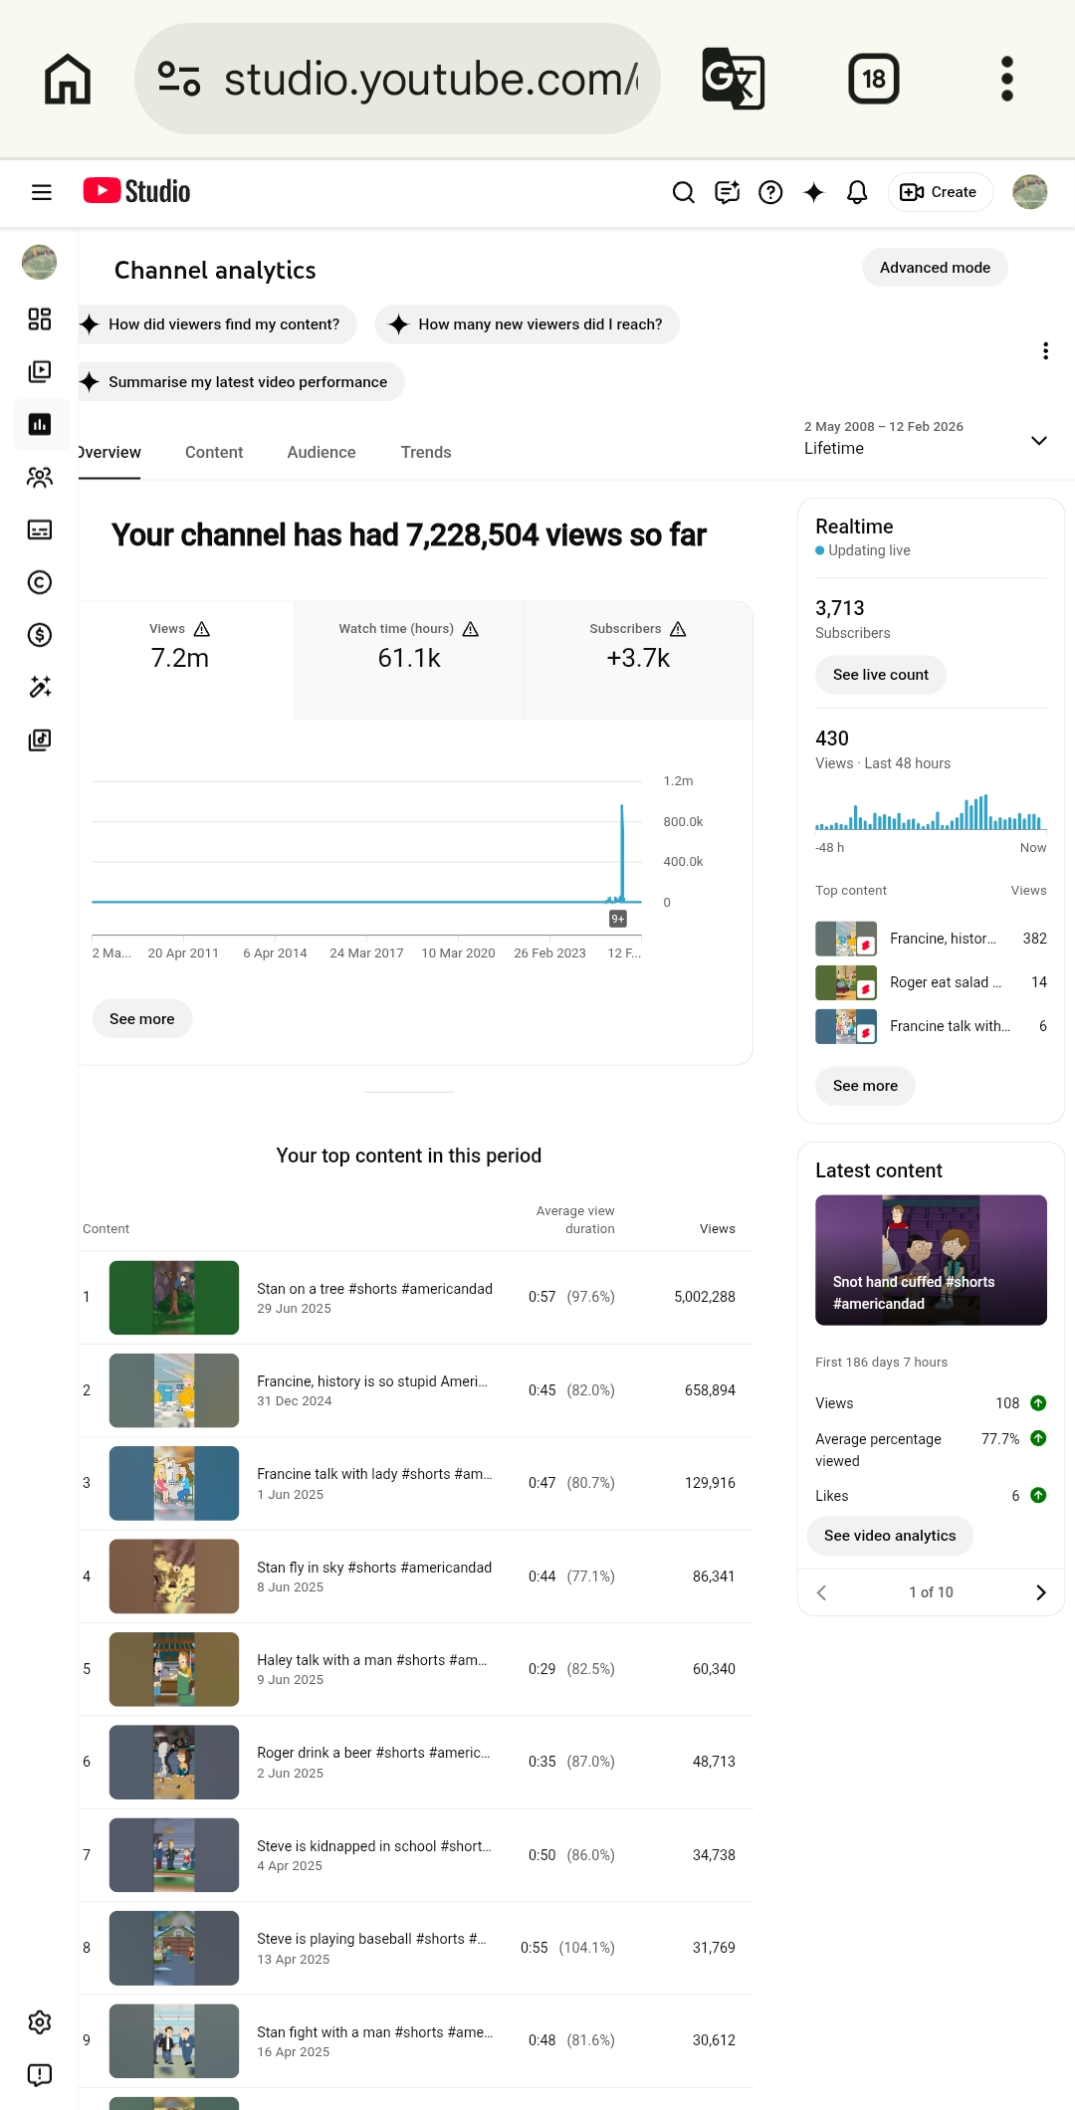This screenshot has width=1075, height=2110.
Task: Open See video analytics button
Action: (890, 1536)
